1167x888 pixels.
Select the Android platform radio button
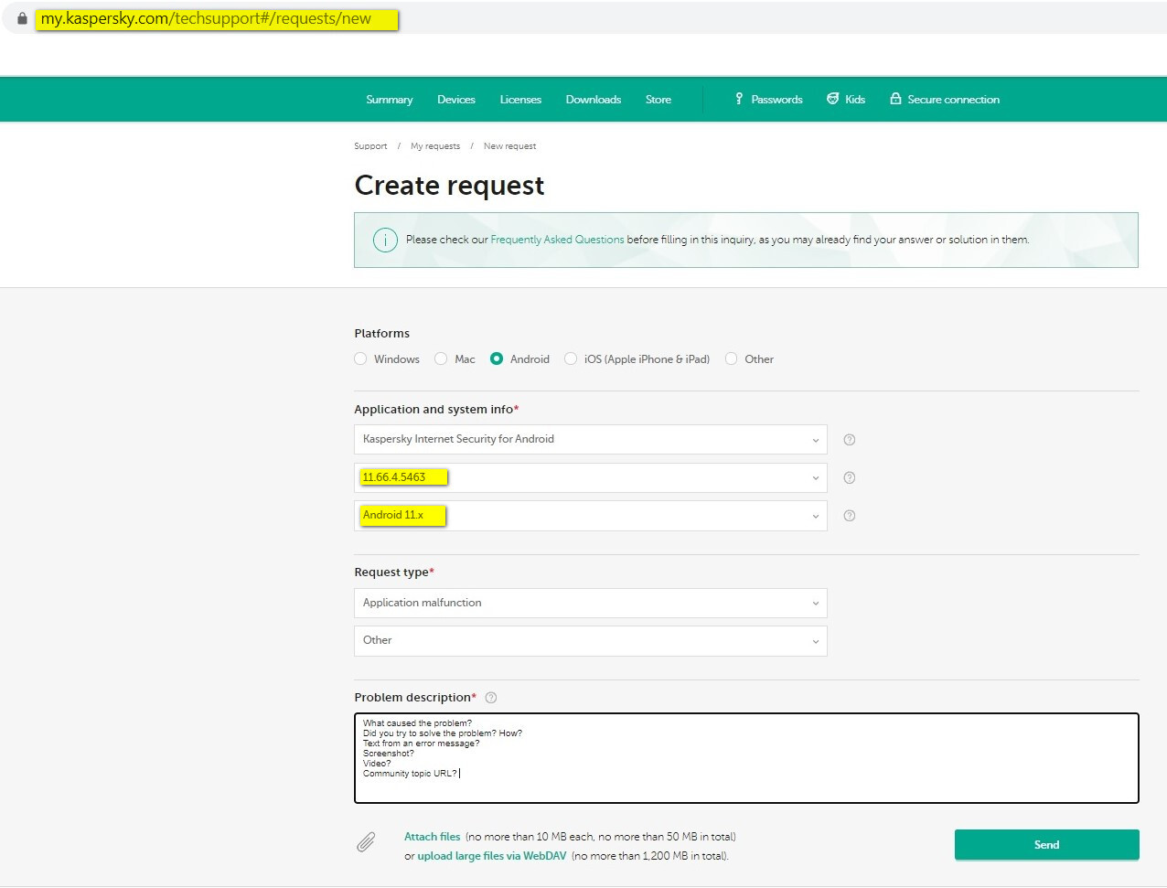(497, 358)
